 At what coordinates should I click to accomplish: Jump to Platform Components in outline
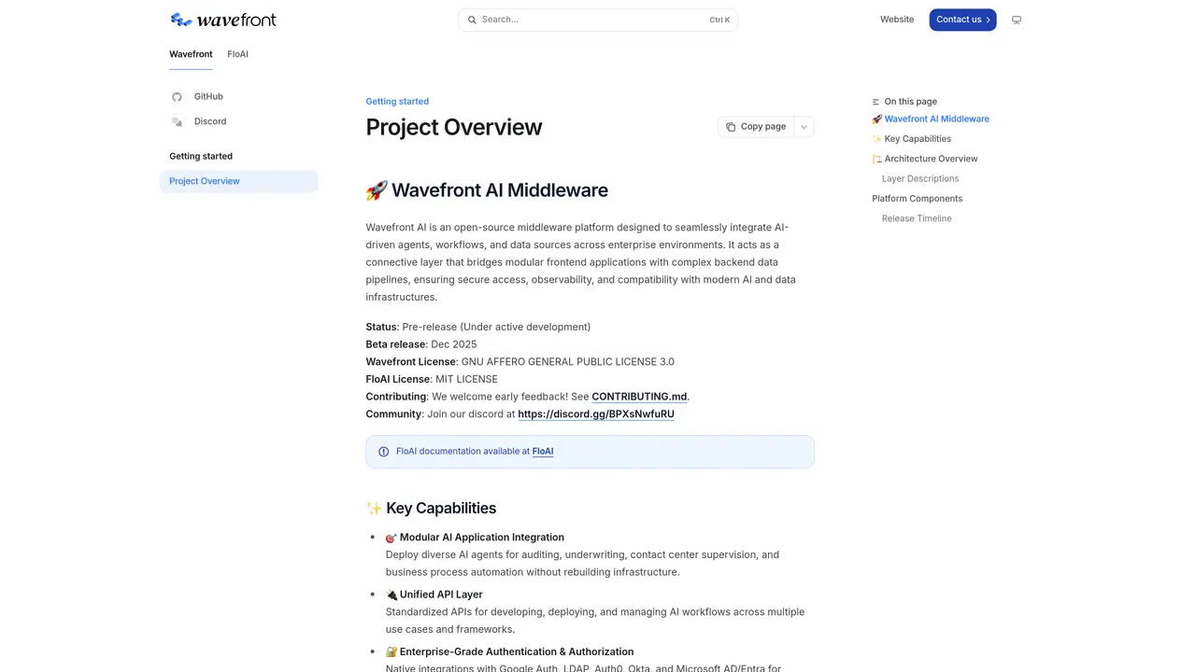pyautogui.click(x=917, y=199)
